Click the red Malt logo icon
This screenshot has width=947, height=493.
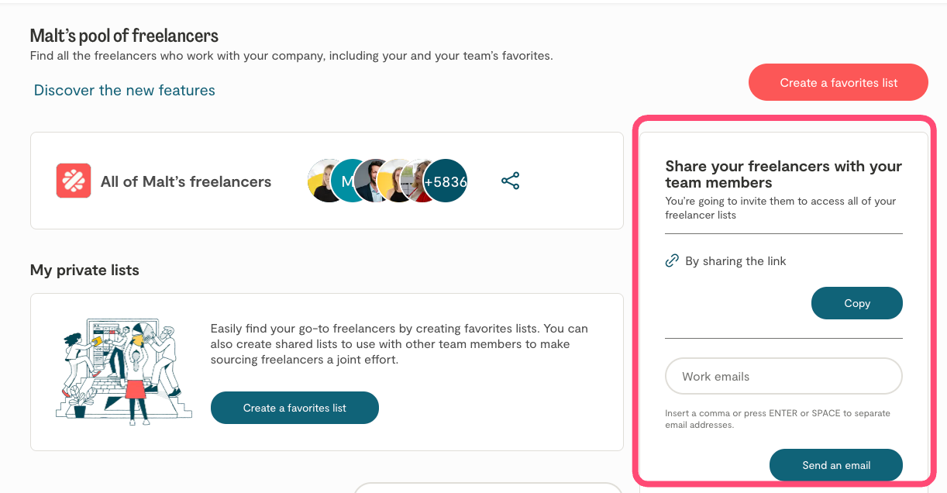[x=74, y=181]
